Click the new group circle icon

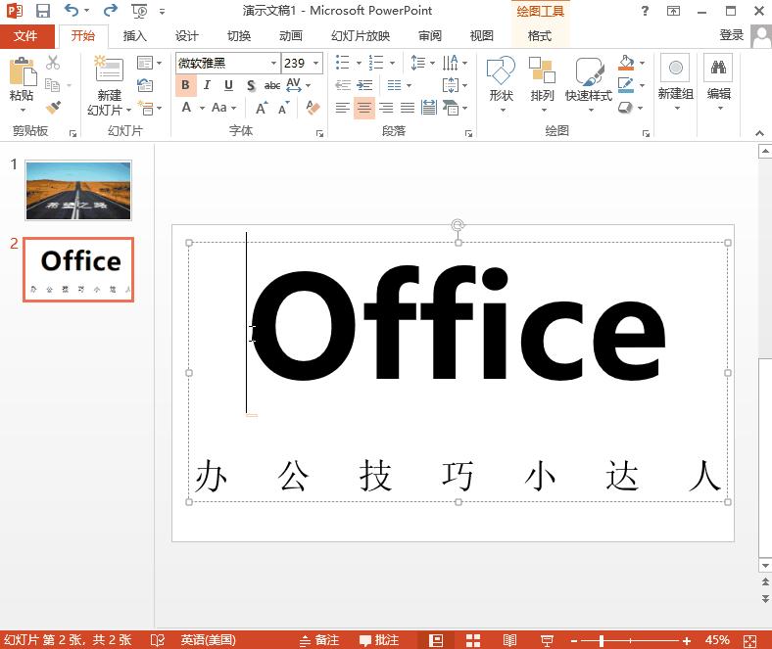[x=676, y=68]
